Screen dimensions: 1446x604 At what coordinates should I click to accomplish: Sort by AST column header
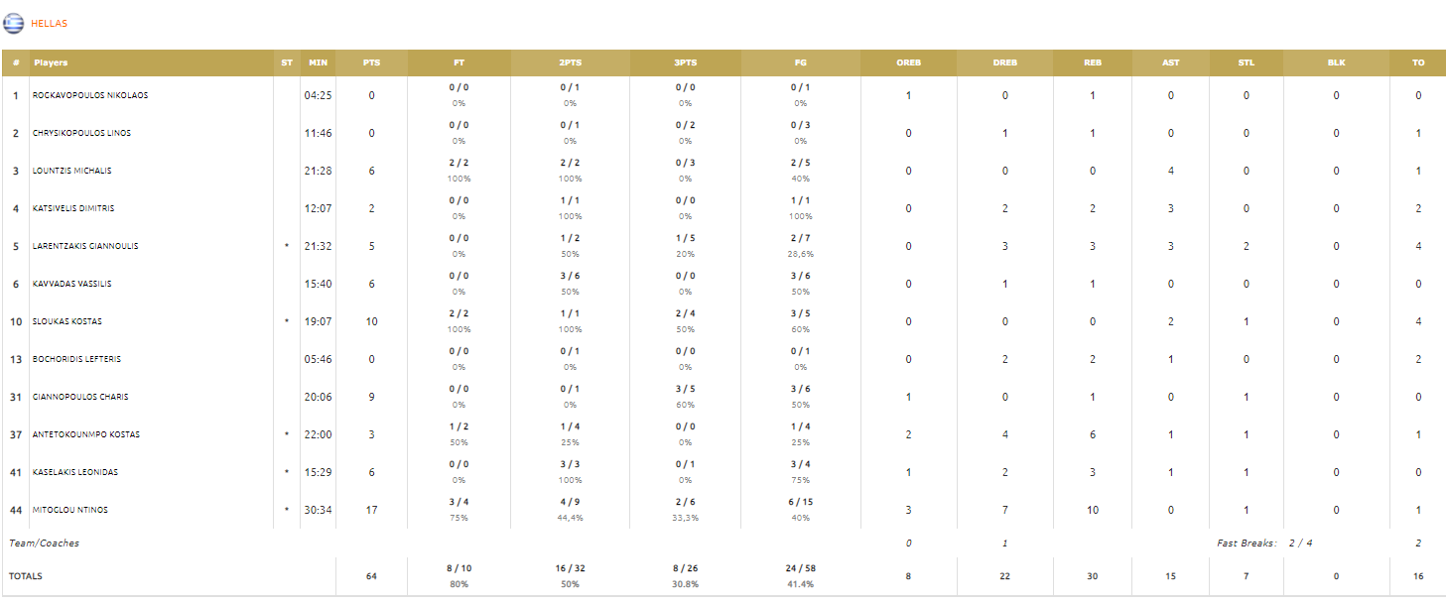1171,62
